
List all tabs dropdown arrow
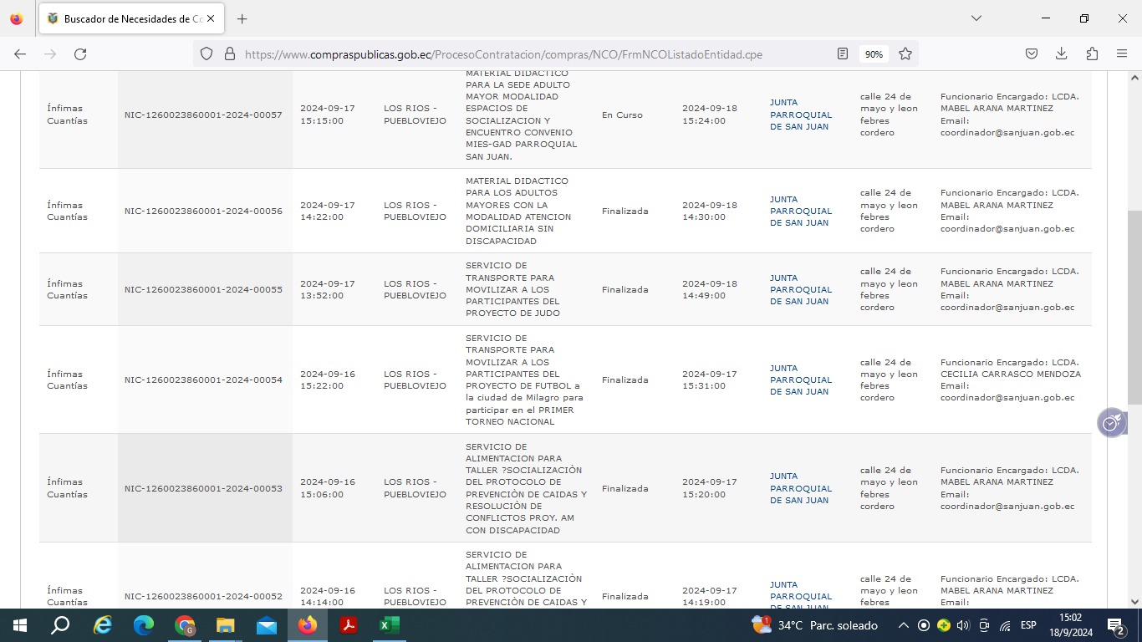(976, 18)
